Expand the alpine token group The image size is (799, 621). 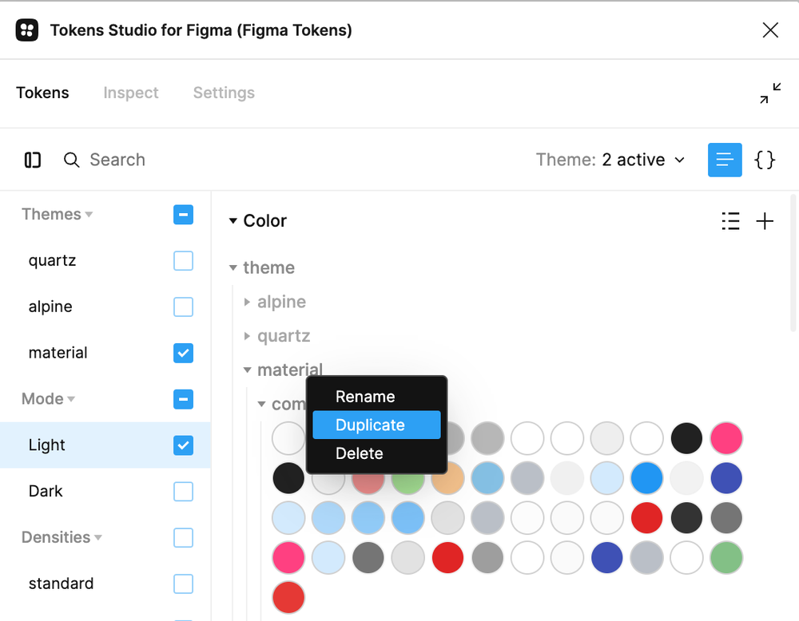pyautogui.click(x=248, y=302)
